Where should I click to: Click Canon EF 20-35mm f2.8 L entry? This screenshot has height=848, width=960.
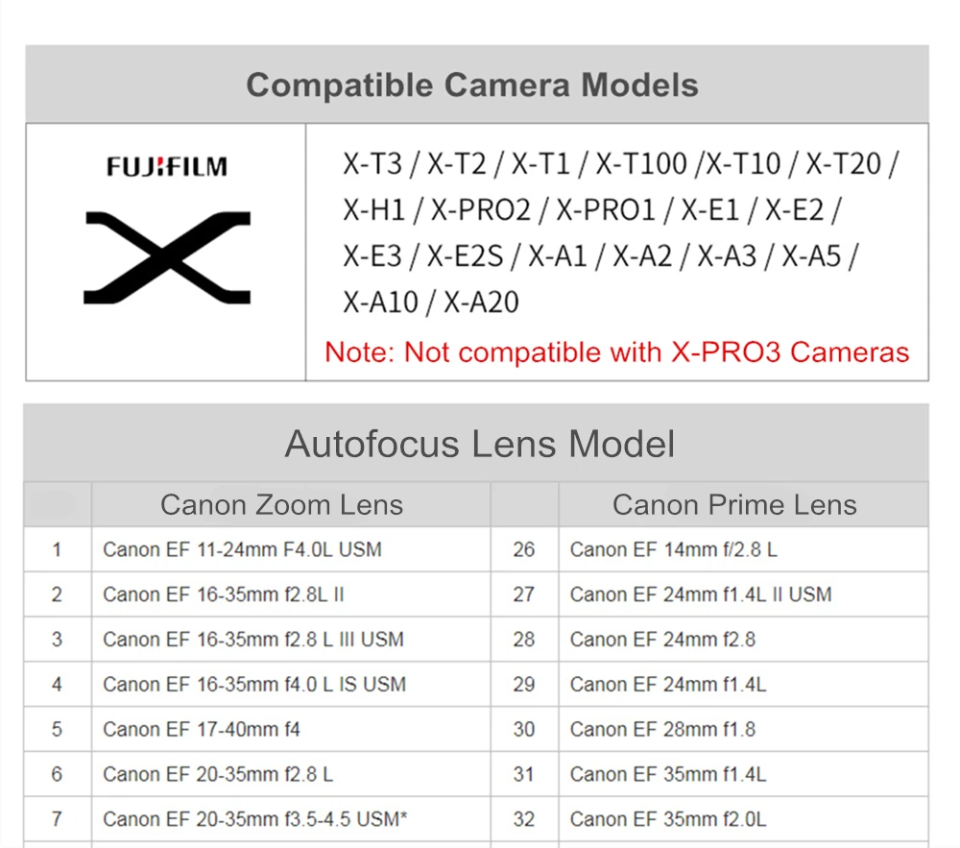coord(218,774)
